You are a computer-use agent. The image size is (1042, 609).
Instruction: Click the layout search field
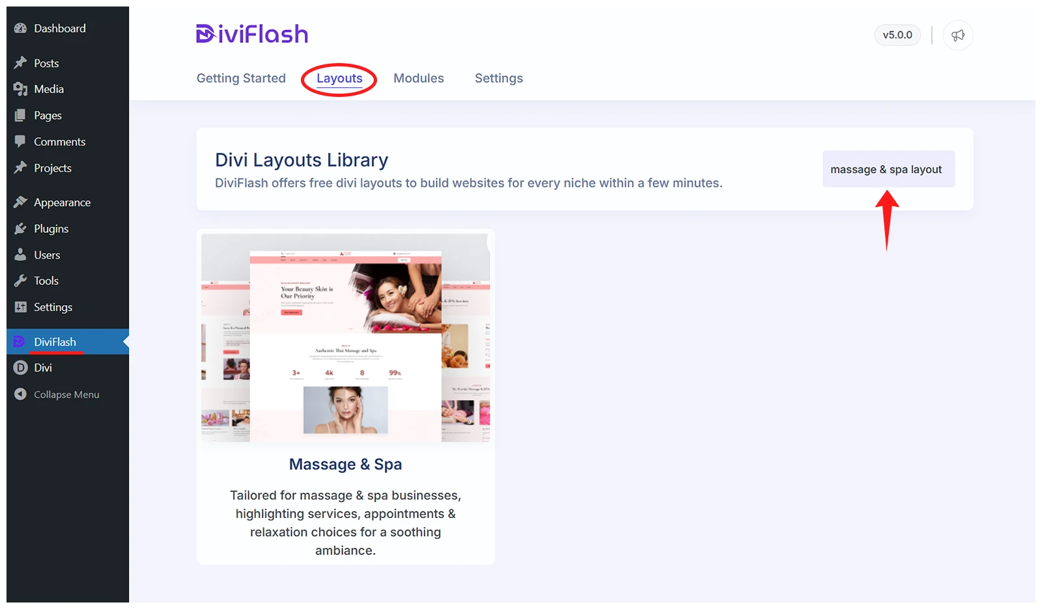(x=888, y=169)
